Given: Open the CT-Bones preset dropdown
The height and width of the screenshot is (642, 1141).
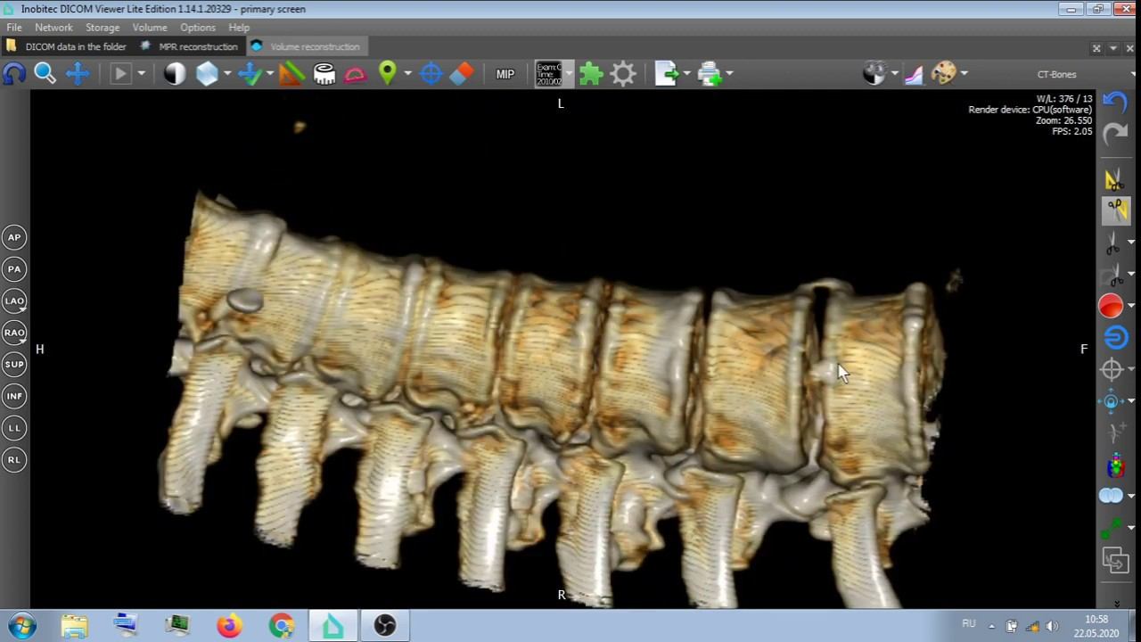Looking at the screenshot, I should [1056, 74].
